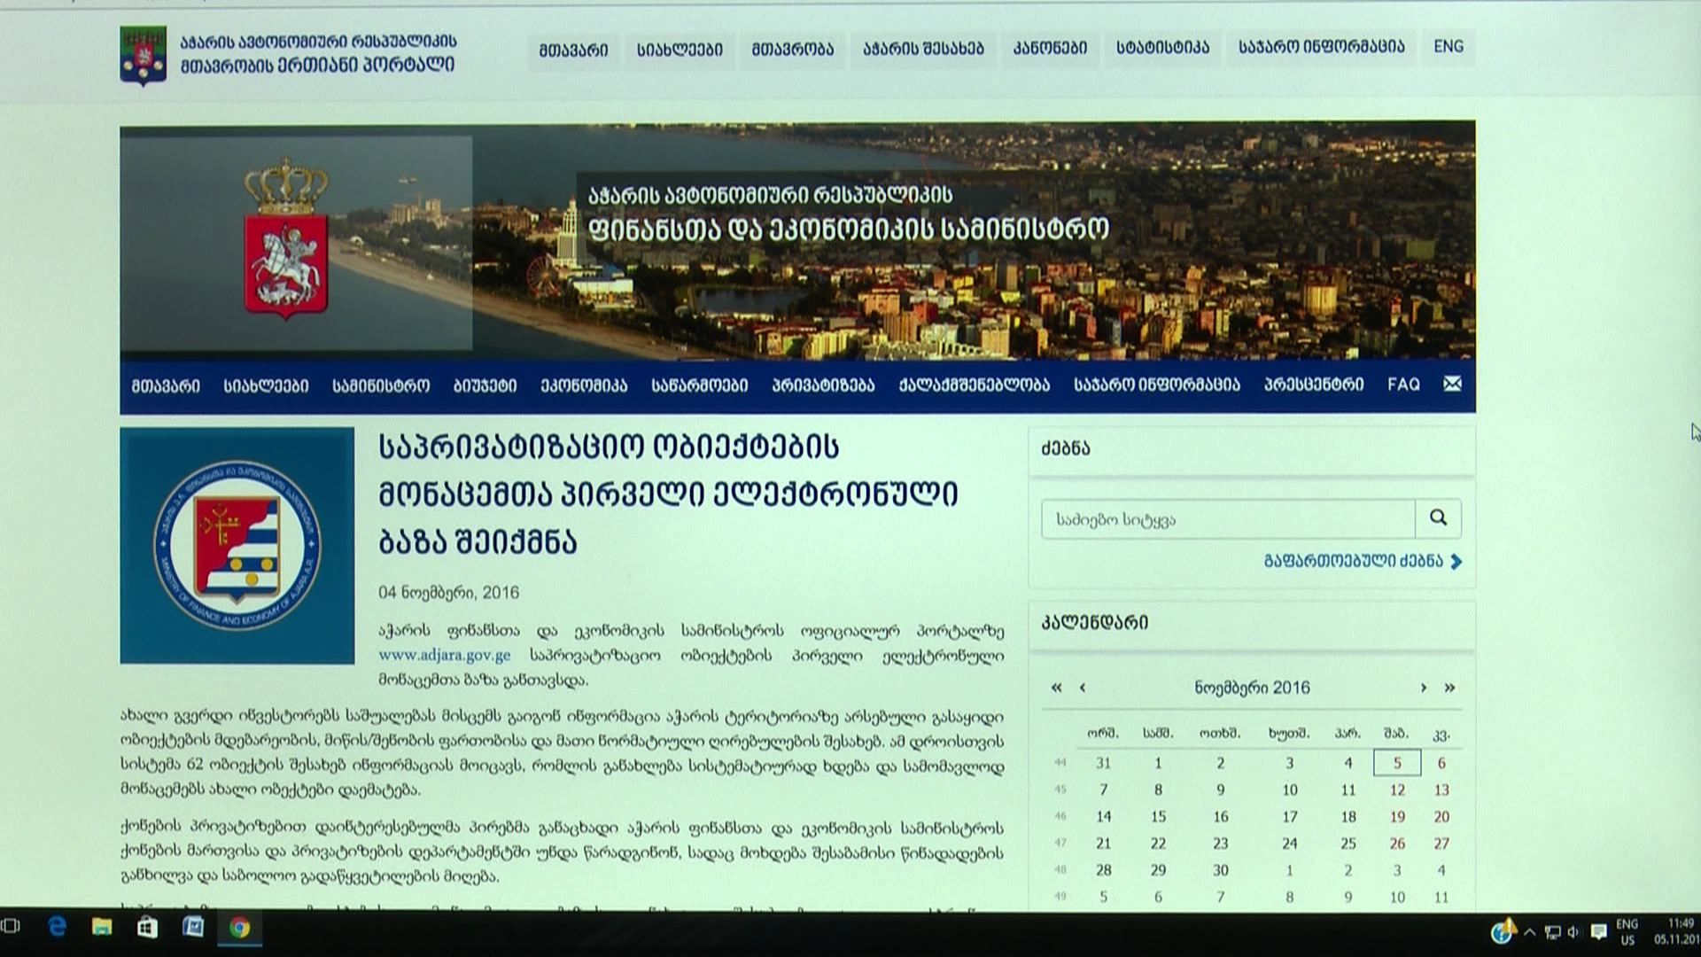Click the საძიებო სიტყვა search input field
Screen dimensions: 1701x957
1228,519
